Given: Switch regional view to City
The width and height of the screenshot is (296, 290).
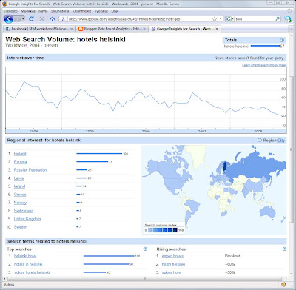Looking at the screenshot, I should point(281,141).
